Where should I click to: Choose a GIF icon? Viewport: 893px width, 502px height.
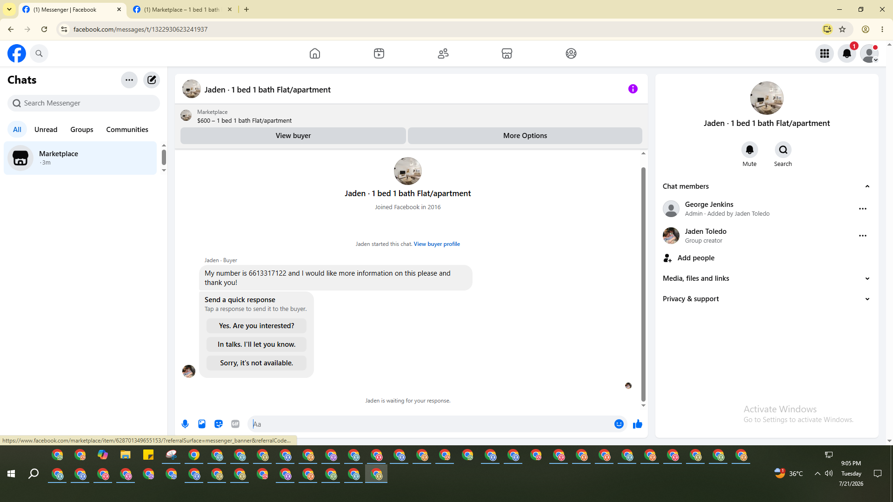[235, 424]
